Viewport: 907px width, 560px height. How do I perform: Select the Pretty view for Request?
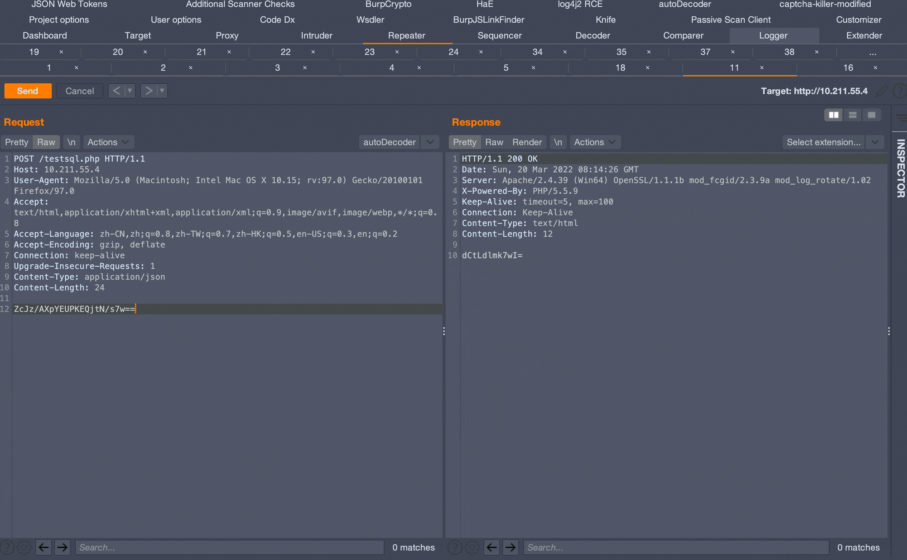tap(17, 141)
